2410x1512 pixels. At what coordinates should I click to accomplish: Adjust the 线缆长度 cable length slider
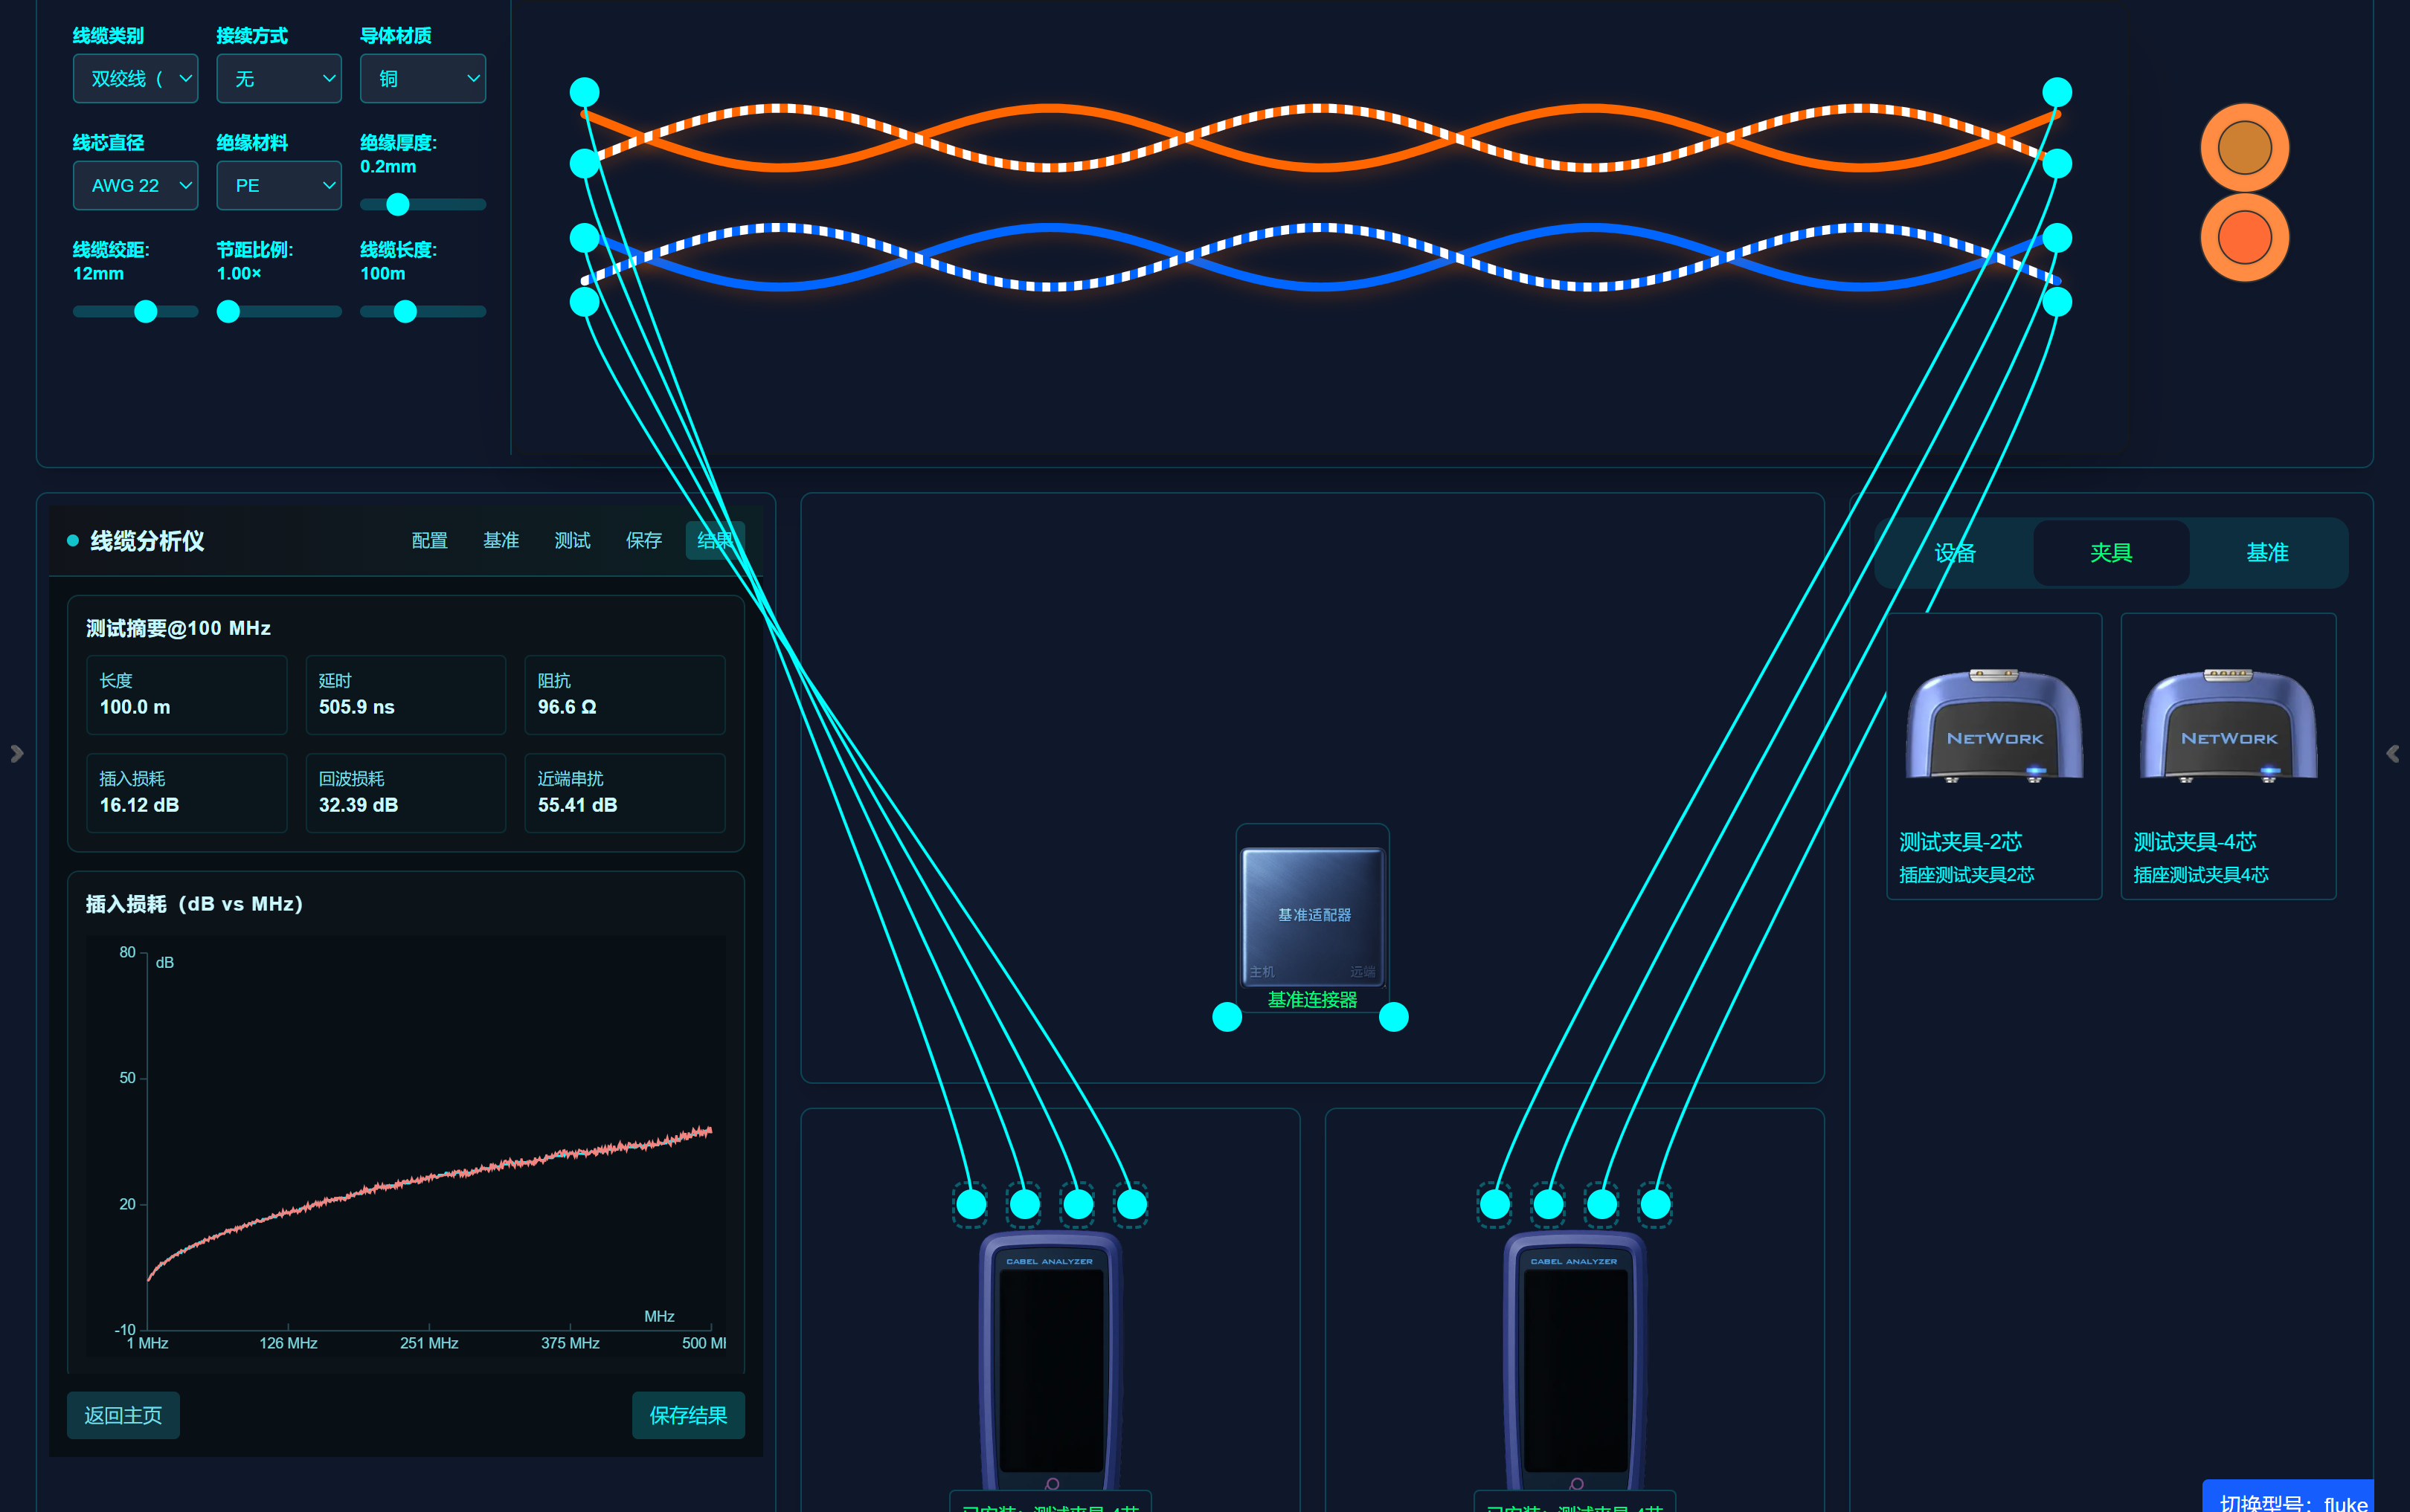pyautogui.click(x=405, y=312)
